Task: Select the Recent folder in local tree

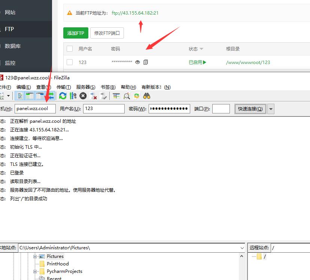Action: (54, 278)
